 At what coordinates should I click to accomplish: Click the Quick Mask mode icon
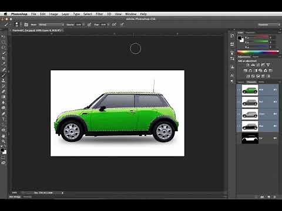coord(4,157)
